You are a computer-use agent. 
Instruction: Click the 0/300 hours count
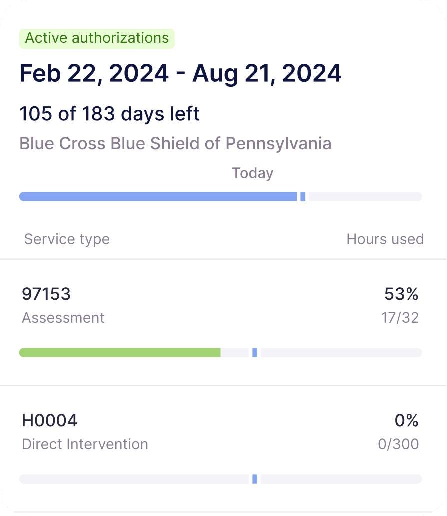point(398,444)
